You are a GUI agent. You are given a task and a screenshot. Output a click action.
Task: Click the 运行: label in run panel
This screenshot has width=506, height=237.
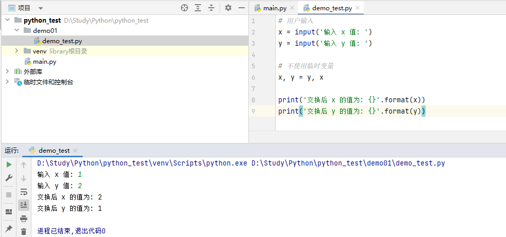coord(12,151)
